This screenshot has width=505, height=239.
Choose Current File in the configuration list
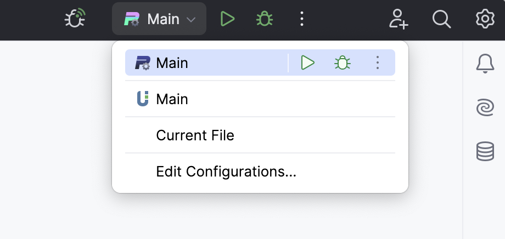195,135
